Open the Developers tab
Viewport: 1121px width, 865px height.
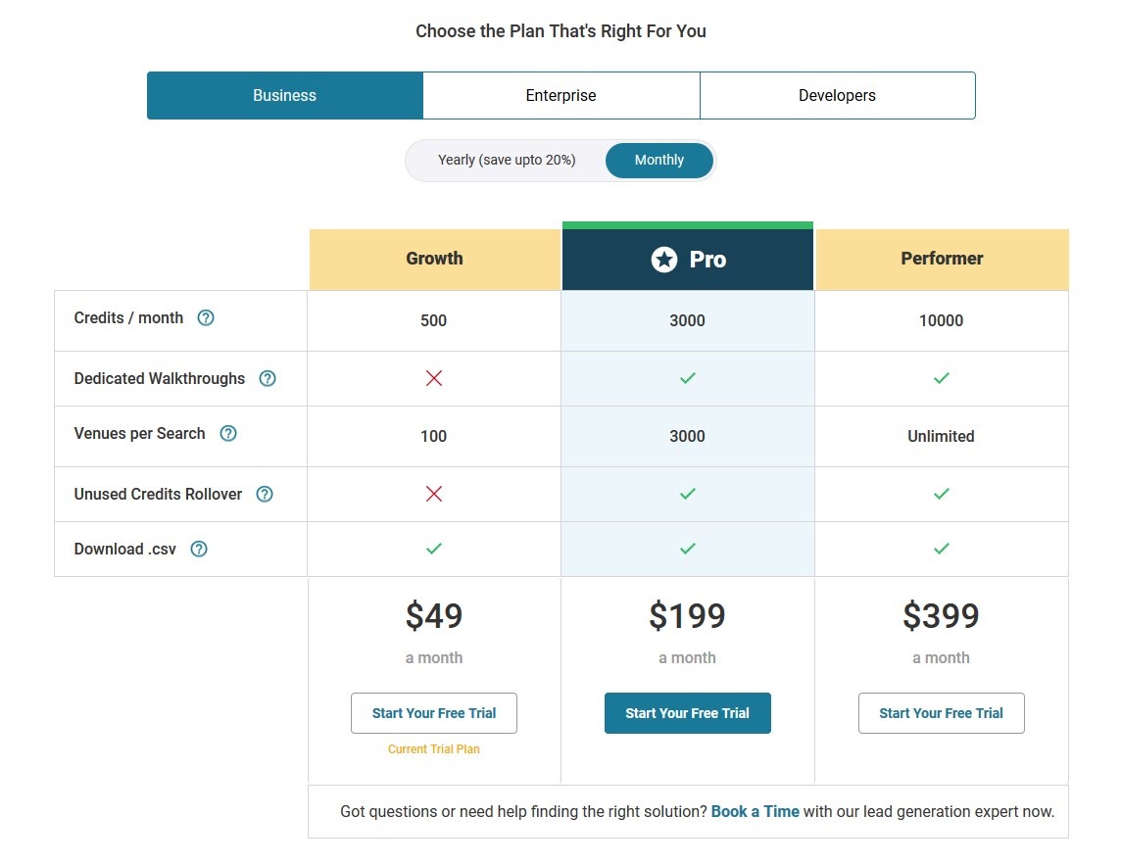coord(837,95)
